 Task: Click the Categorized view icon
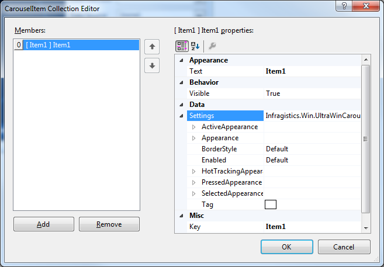click(182, 46)
